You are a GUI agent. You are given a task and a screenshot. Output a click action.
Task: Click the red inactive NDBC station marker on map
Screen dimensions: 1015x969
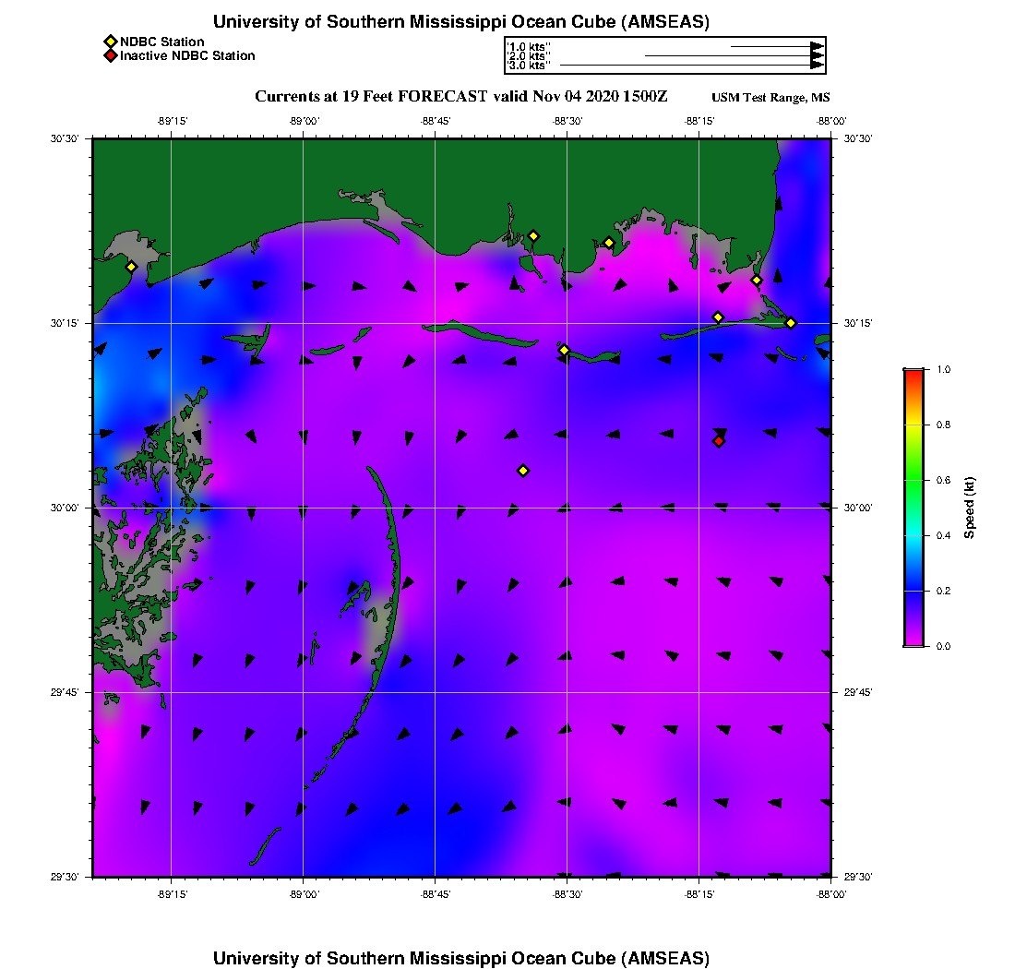click(x=719, y=441)
